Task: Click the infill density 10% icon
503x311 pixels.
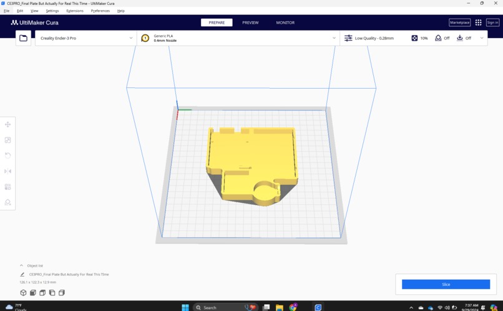Action: click(x=414, y=38)
